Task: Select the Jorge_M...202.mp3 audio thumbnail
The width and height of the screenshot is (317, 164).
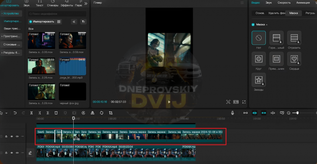Action: [73, 67]
